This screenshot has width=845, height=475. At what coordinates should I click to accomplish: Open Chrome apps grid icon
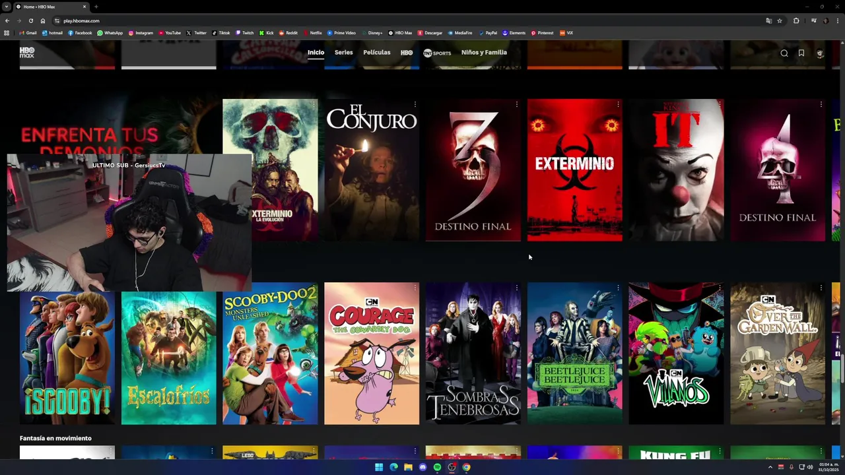7,33
